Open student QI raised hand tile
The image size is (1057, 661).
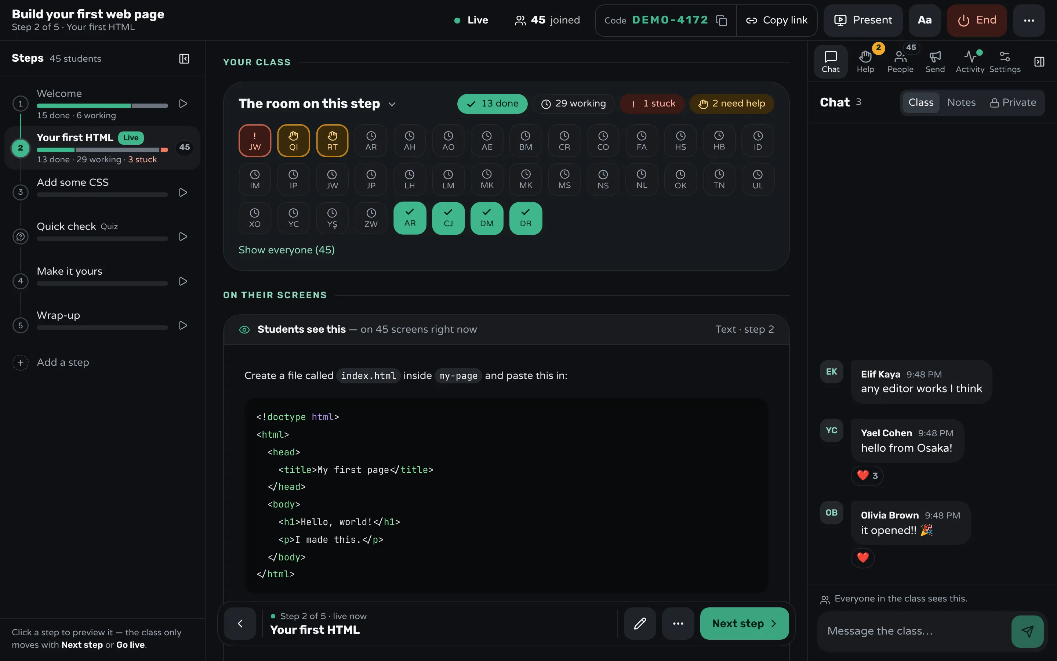294,141
